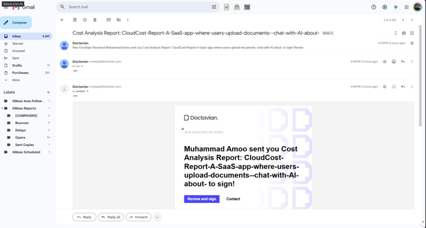426x228 pixels.
Task: Open Gmail settings gear icon
Action: 384,7
